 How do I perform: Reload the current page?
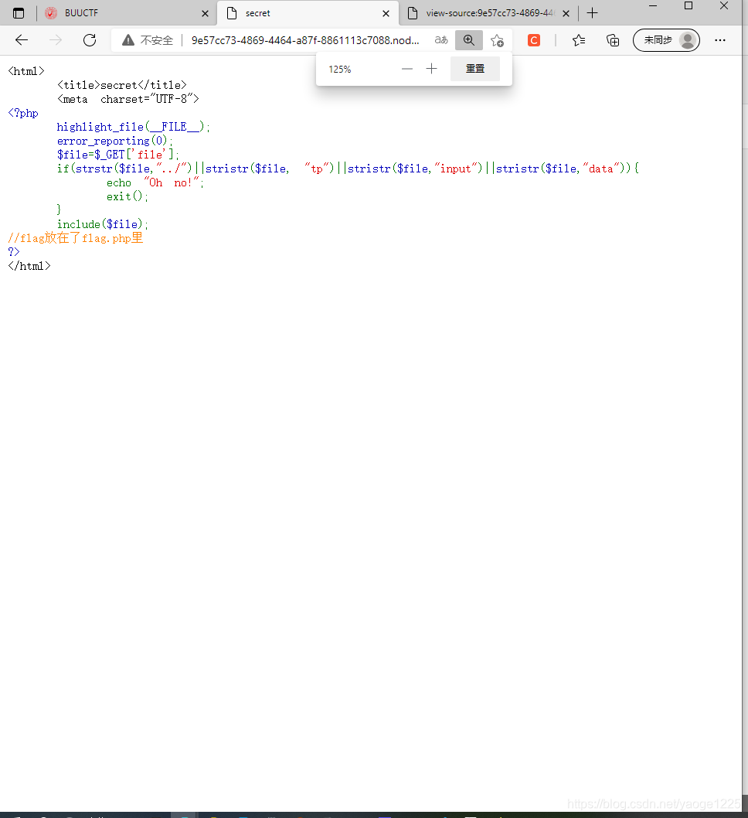coord(90,40)
